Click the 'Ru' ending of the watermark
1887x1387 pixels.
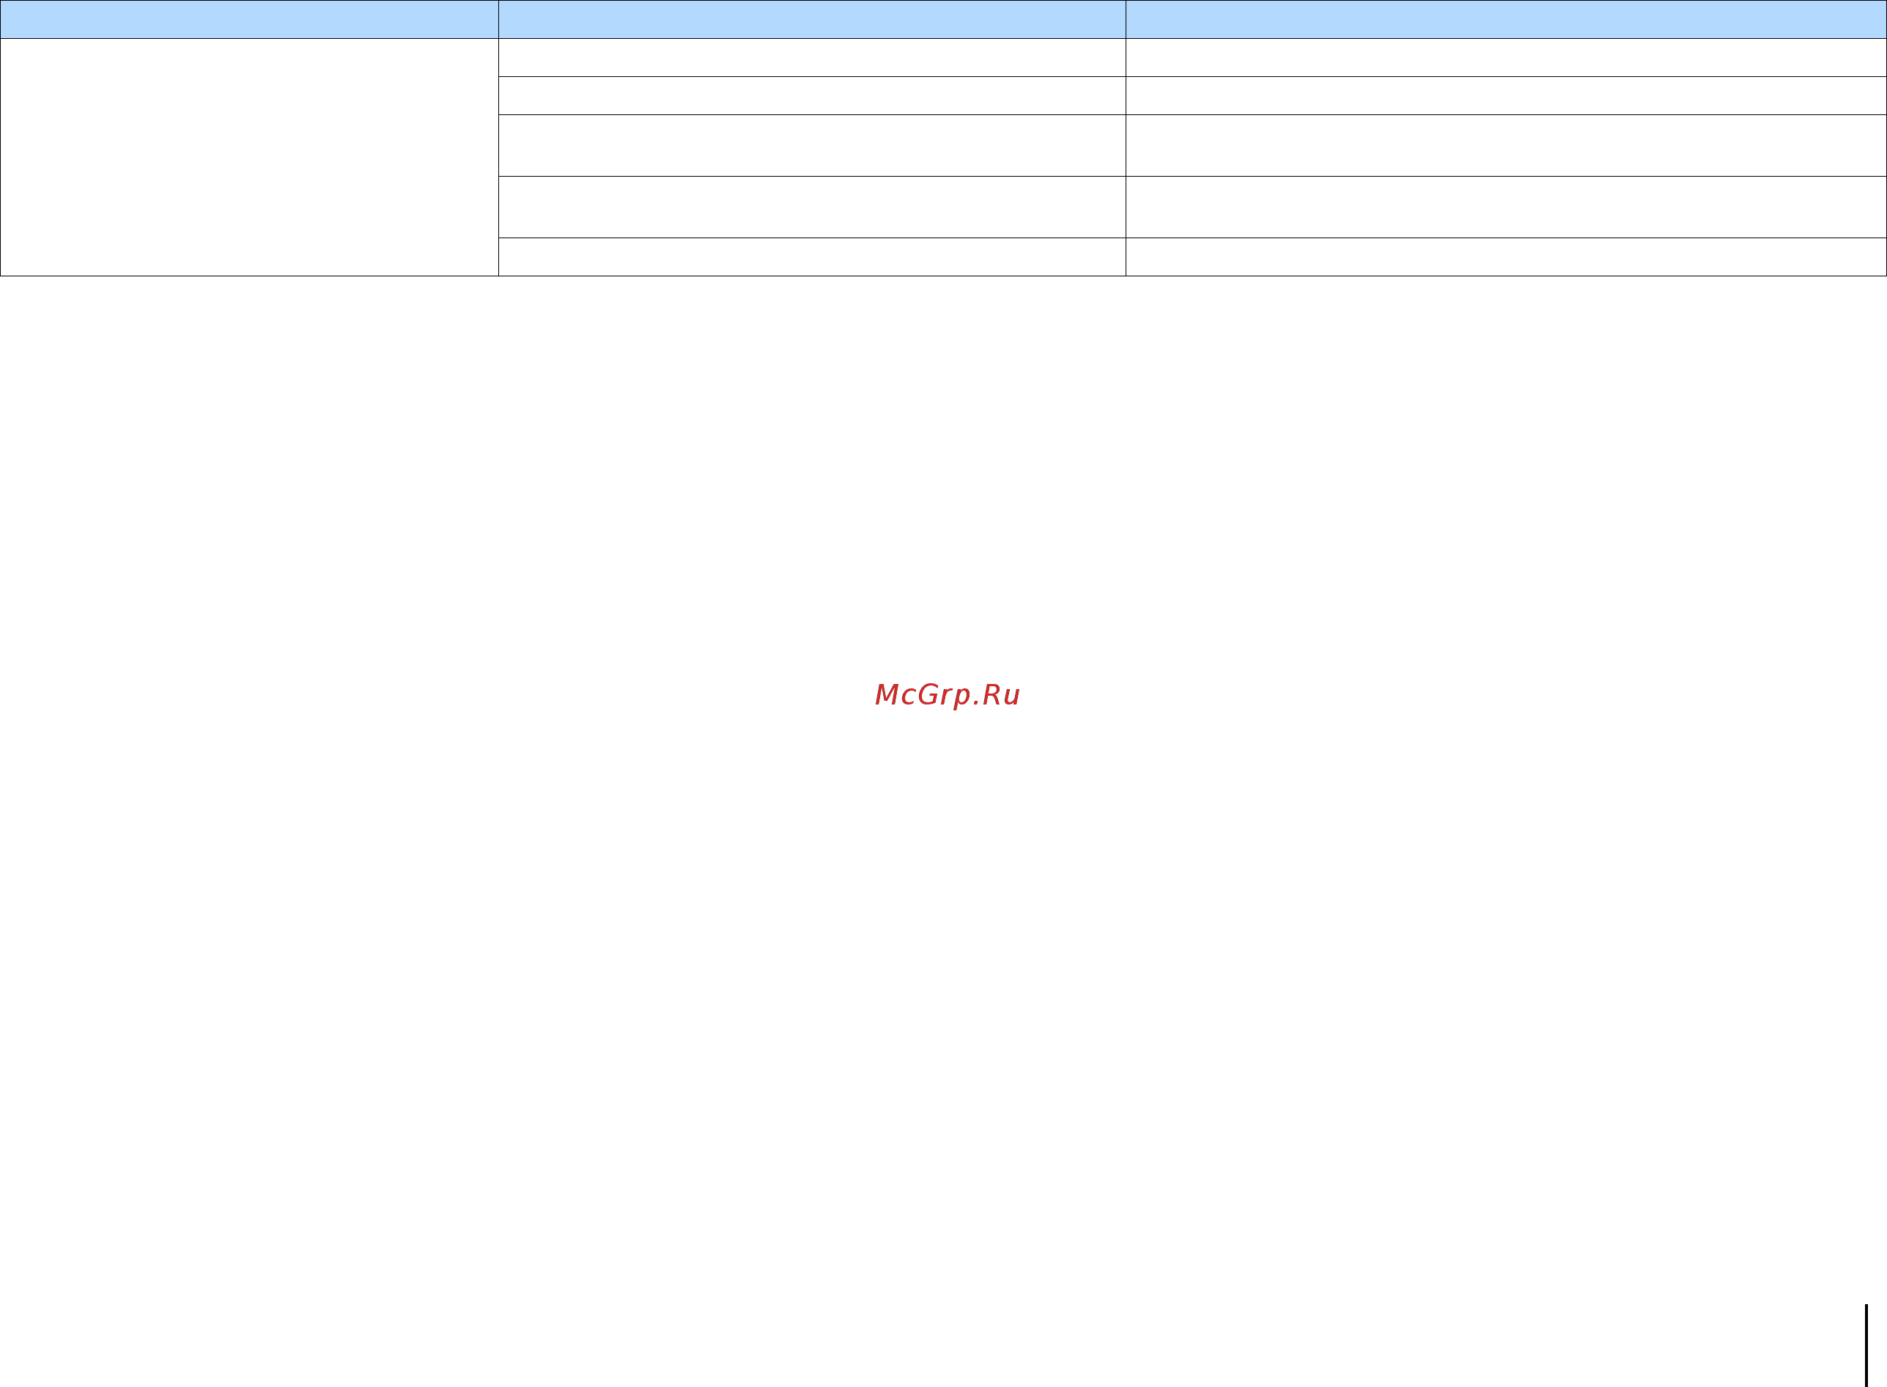(1001, 695)
